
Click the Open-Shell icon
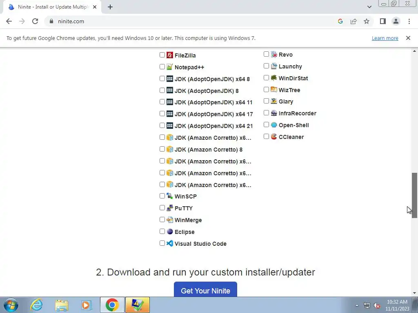click(x=274, y=125)
